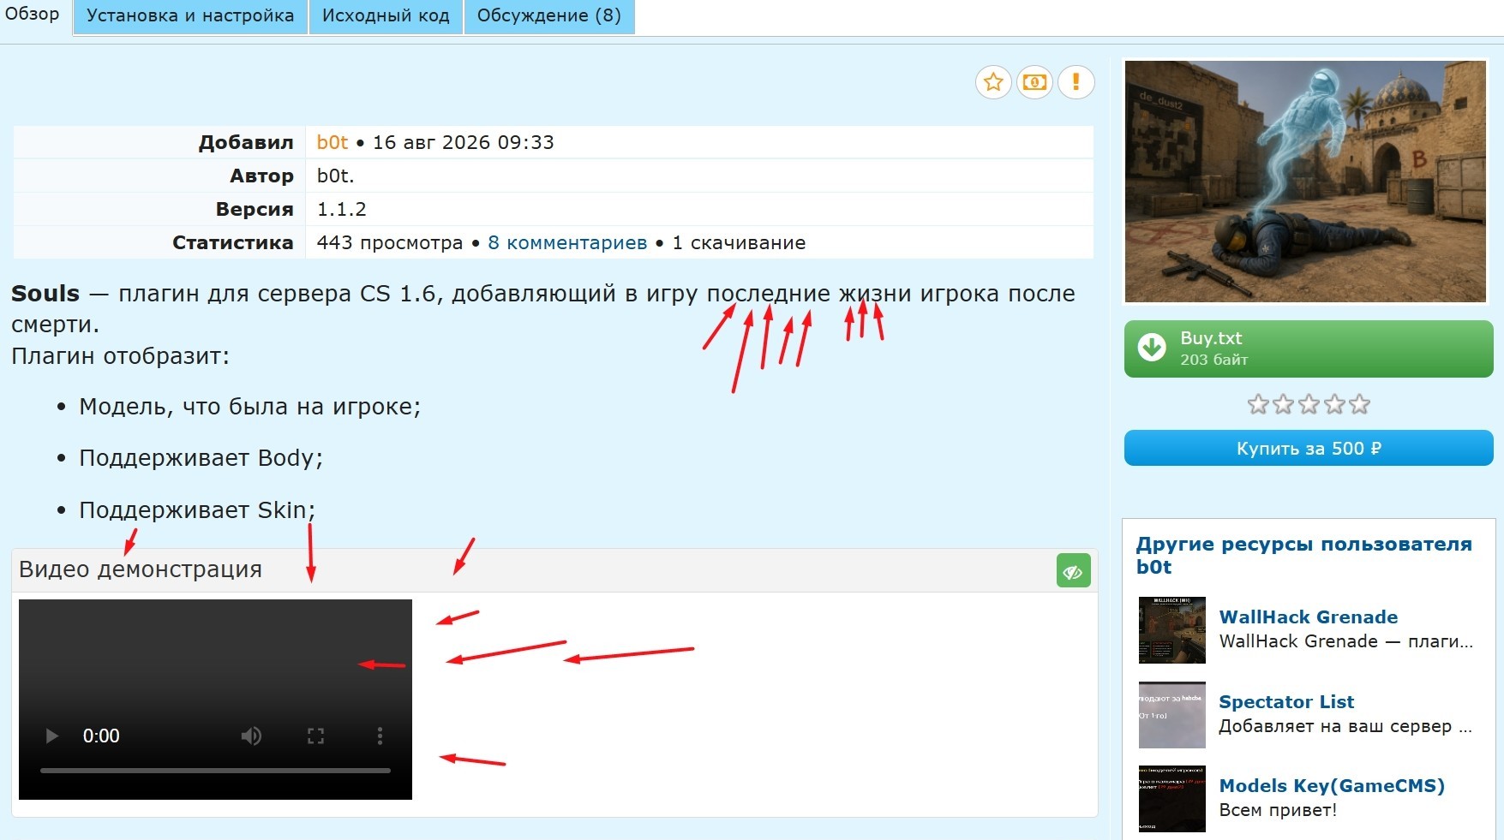Click the Поддерживает Body; list item

tap(201, 458)
